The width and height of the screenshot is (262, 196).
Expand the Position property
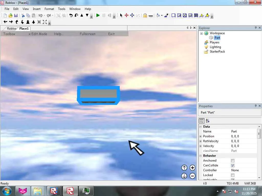tap(201, 136)
